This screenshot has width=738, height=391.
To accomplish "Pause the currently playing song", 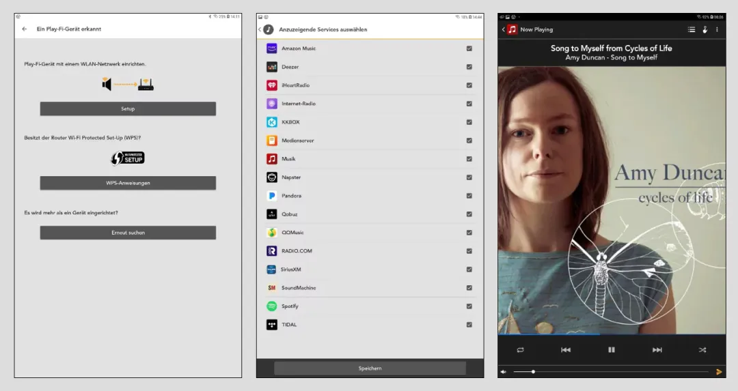I will pyautogui.click(x=612, y=350).
